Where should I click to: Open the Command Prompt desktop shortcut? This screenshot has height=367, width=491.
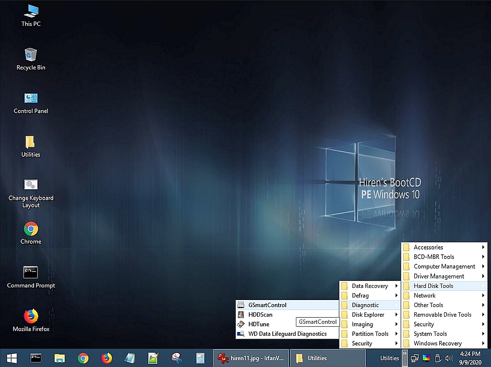(31, 277)
